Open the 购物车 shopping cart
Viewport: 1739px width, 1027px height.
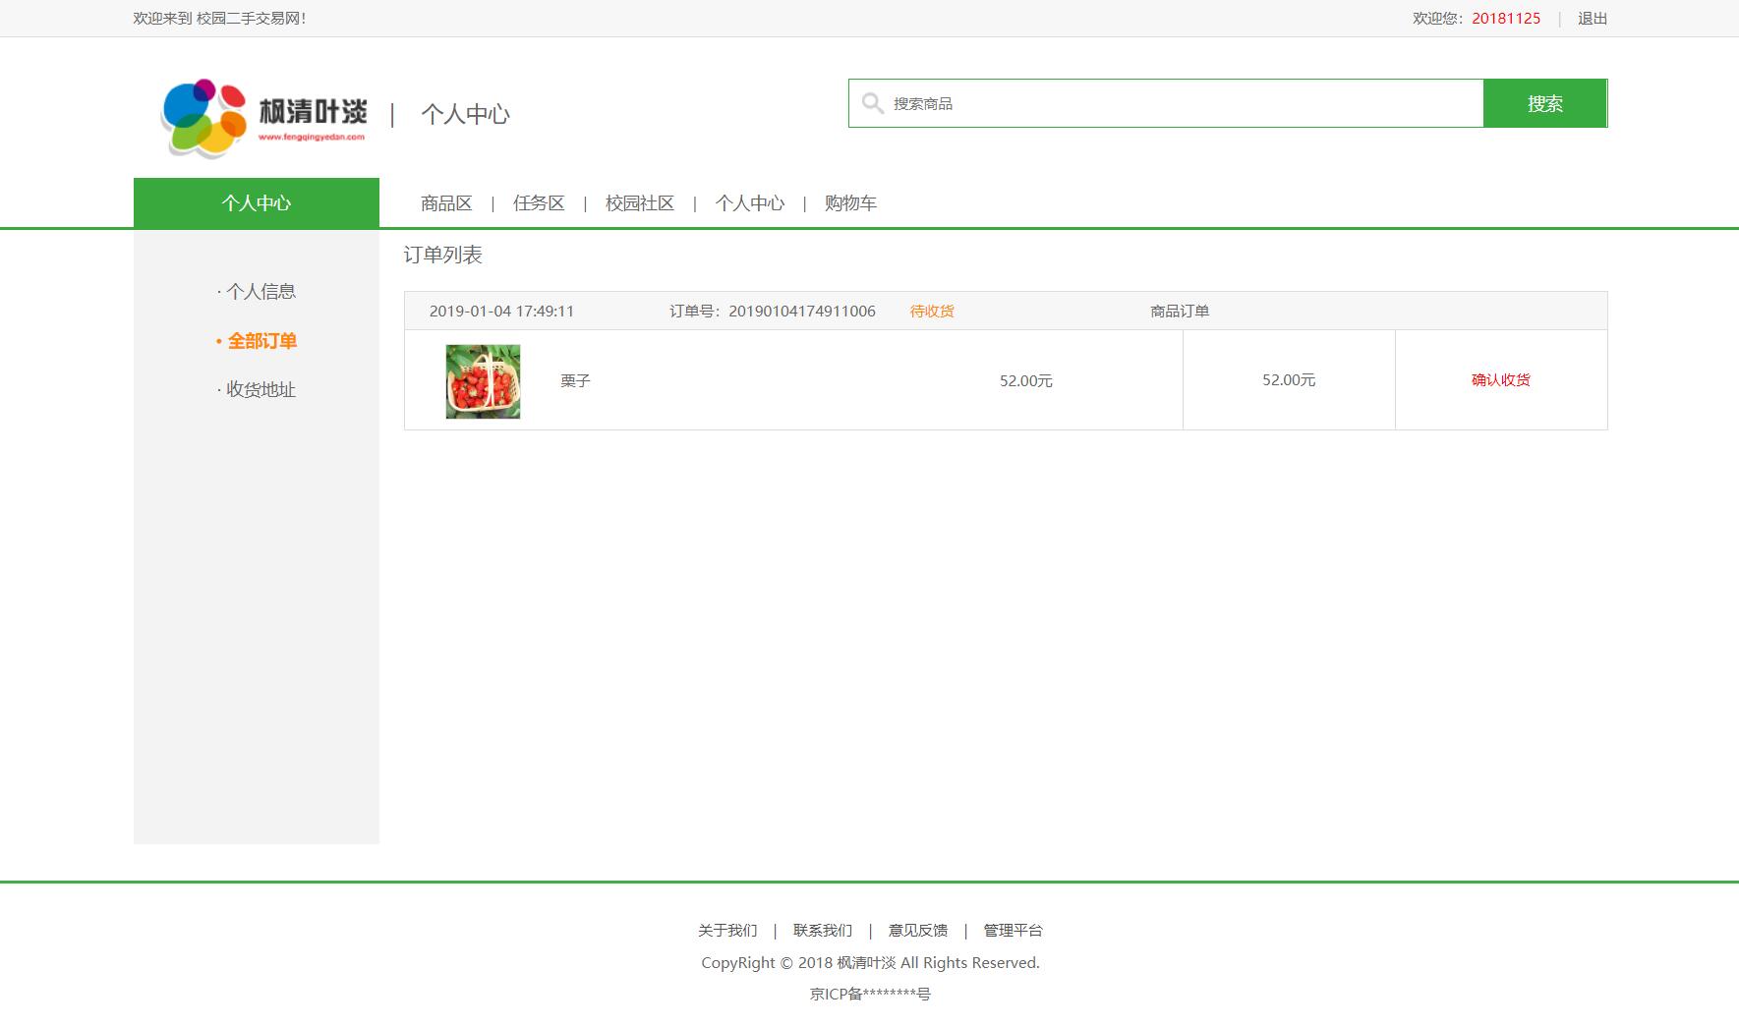click(x=850, y=203)
